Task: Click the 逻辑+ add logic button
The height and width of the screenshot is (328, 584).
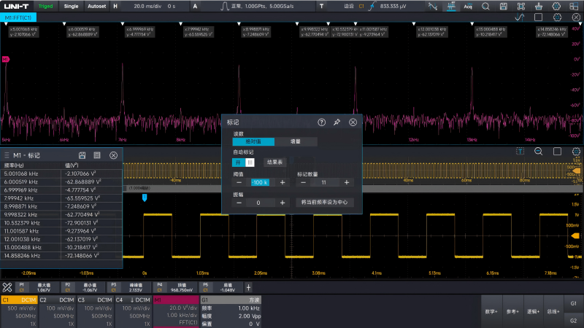Action: (x=534, y=312)
